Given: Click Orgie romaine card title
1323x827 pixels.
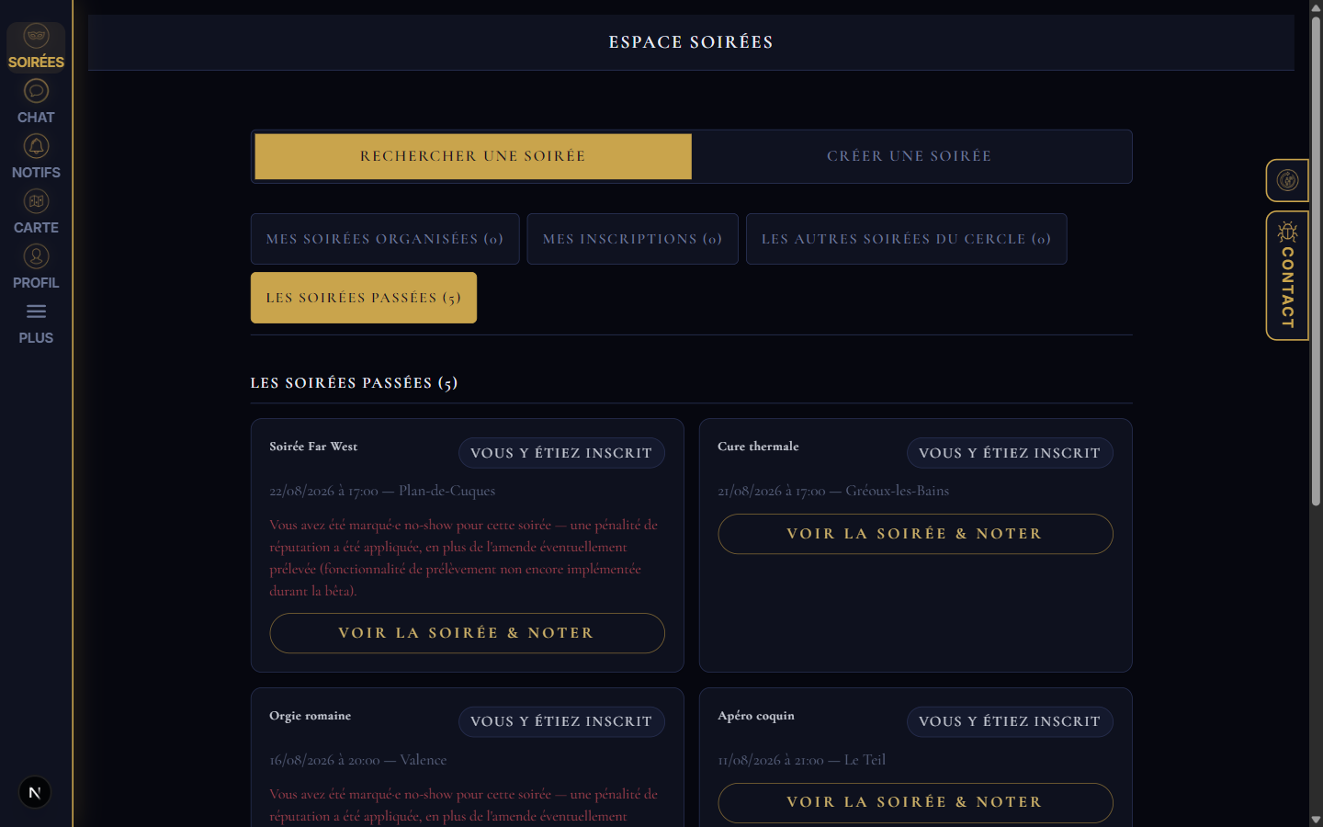Looking at the screenshot, I should (310, 716).
